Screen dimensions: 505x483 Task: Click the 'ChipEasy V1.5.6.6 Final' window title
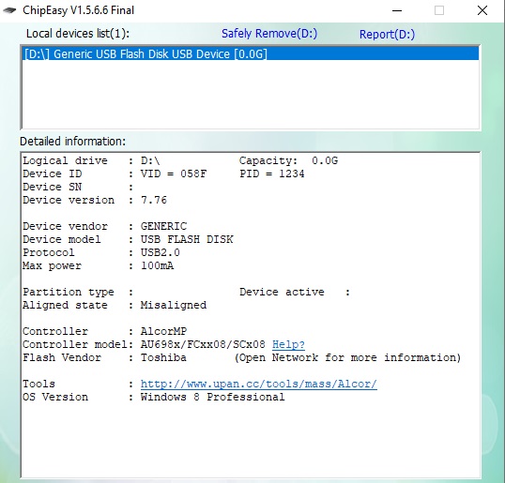78,10
